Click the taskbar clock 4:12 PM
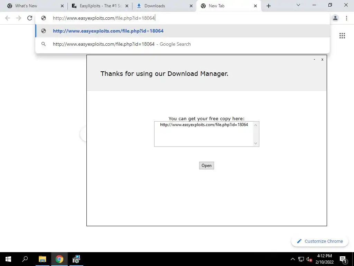 tap(324, 256)
